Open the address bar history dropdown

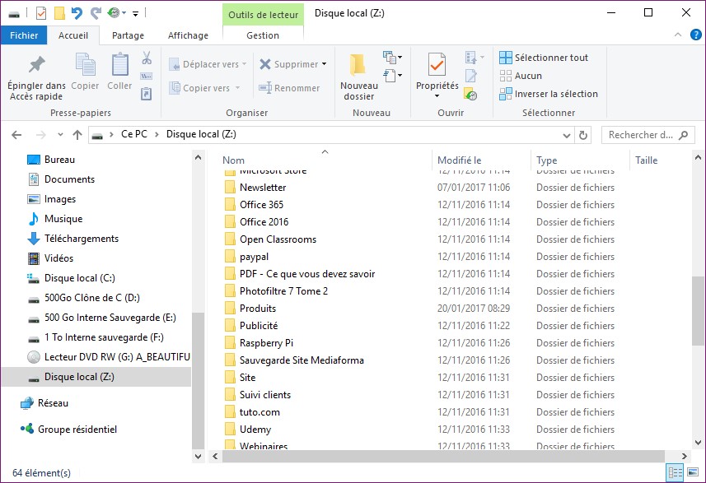point(567,135)
